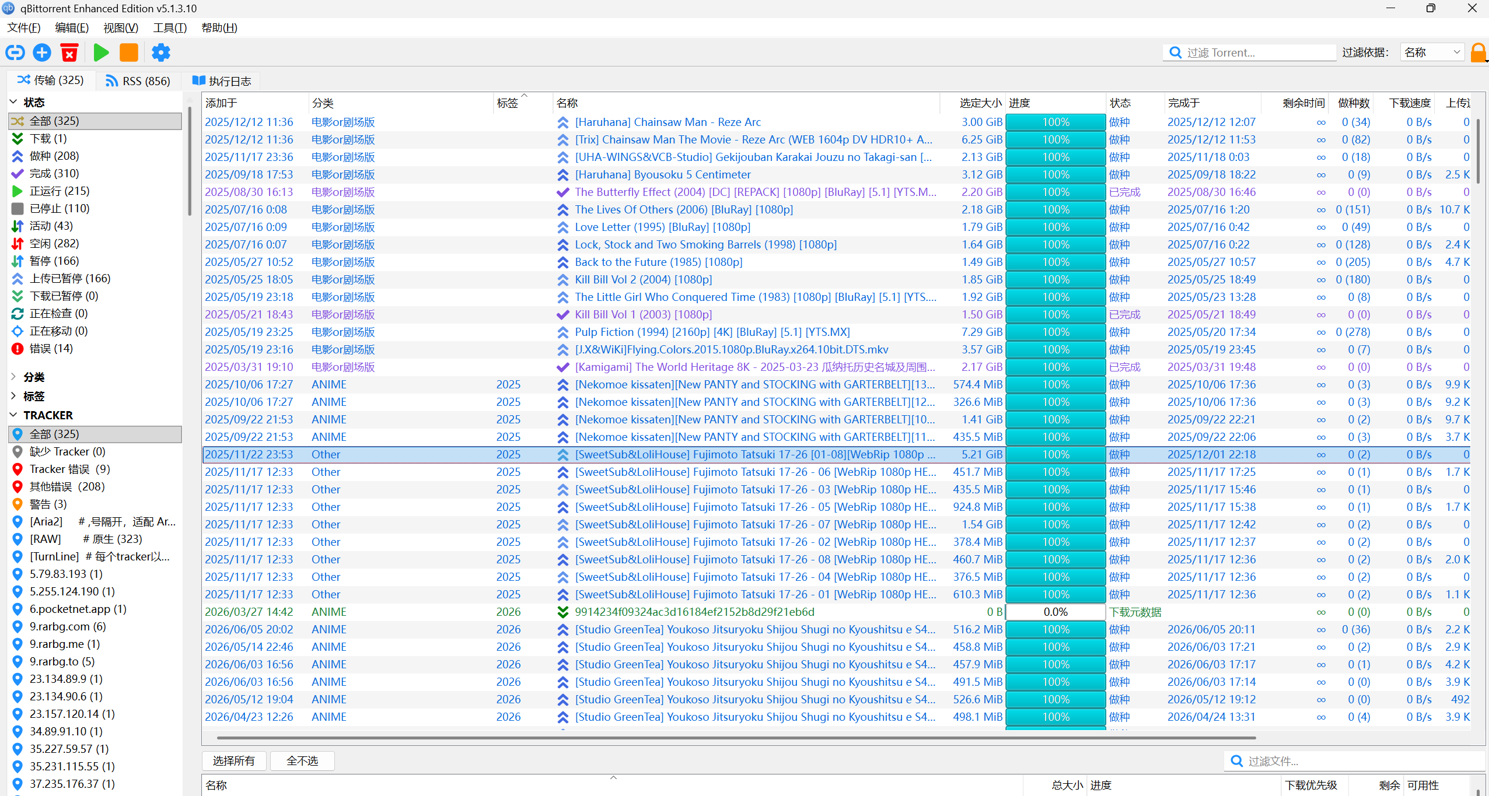The width and height of the screenshot is (1489, 796).
Task: Click the add torrent link icon
Action: click(15, 52)
